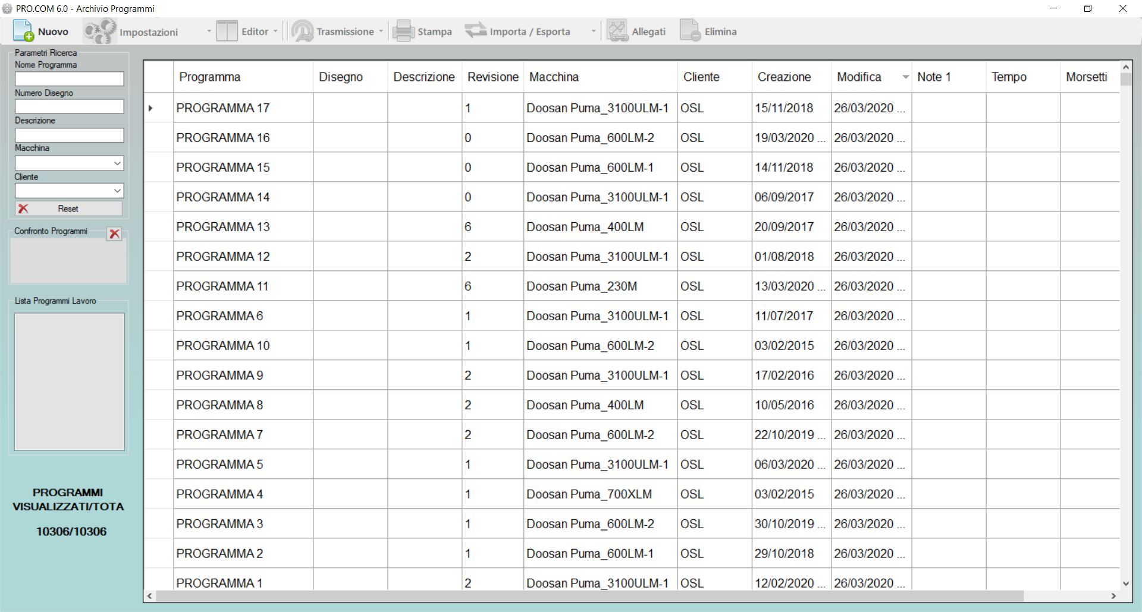Expand the Editor dropdown arrow
Viewport: 1142px width, 612px height.
275,31
